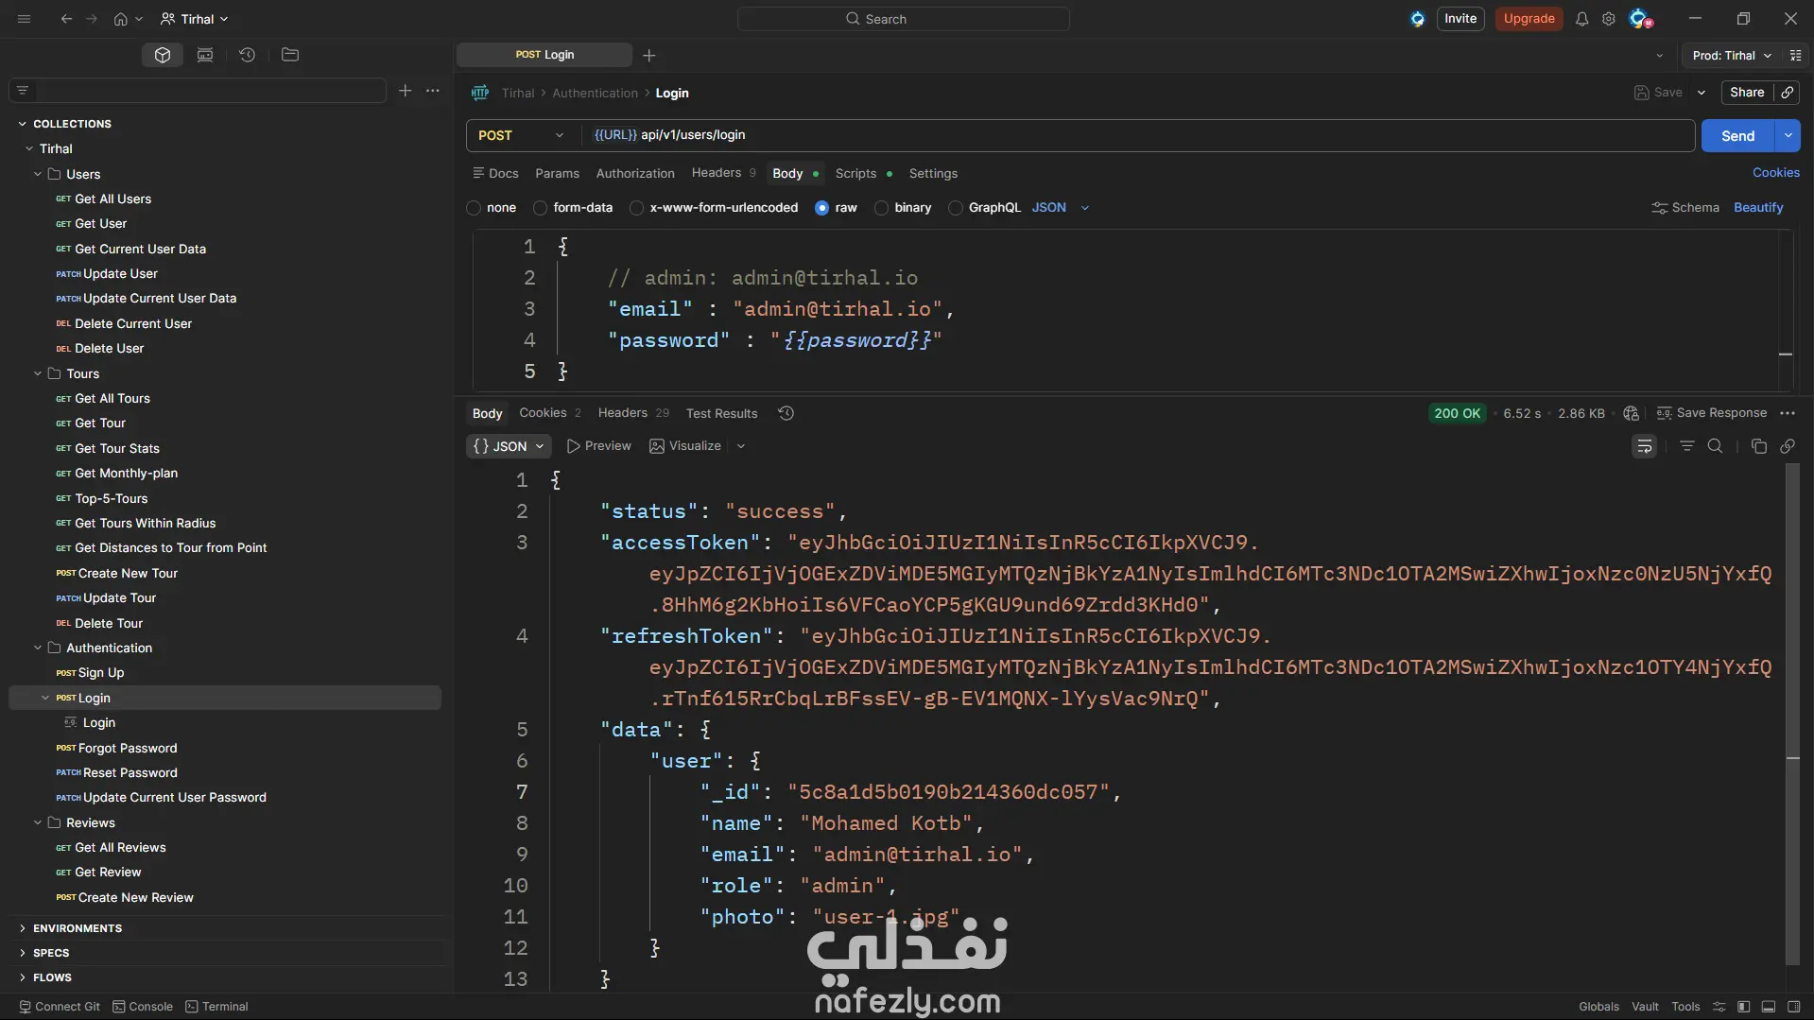Click the hamburger menu icon
1814x1020 pixels.
(x=25, y=19)
